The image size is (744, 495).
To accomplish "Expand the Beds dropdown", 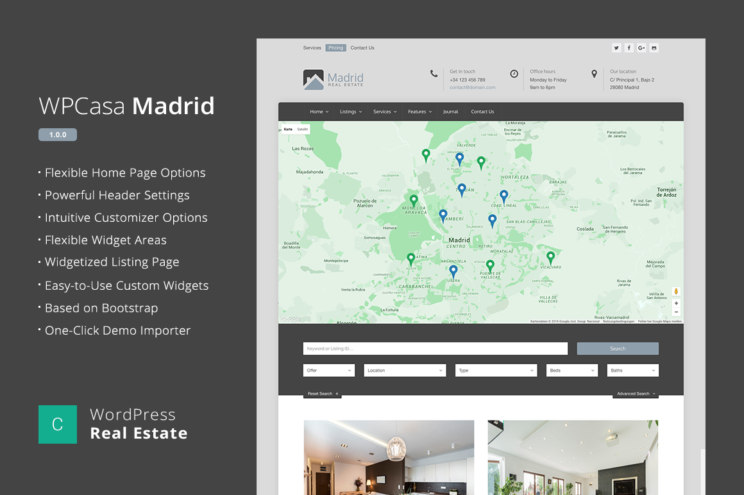I will pyautogui.click(x=572, y=371).
